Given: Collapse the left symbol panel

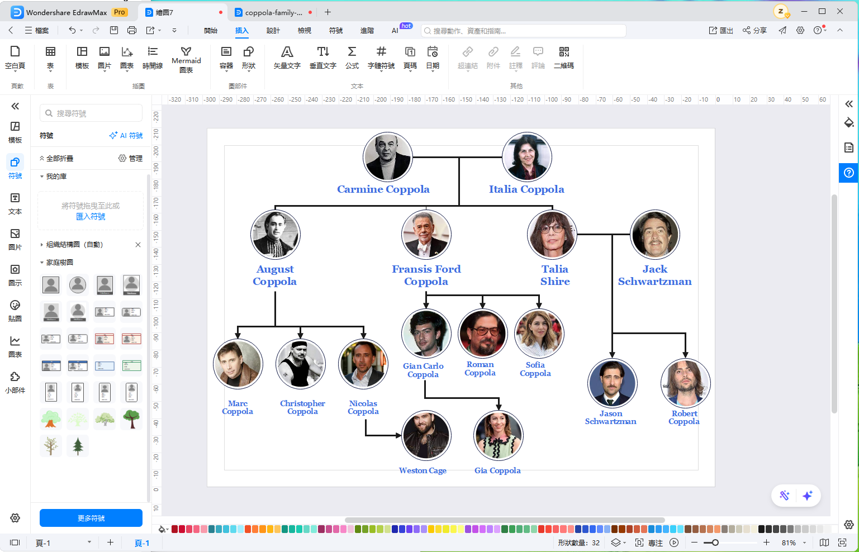Looking at the screenshot, I should (15, 106).
